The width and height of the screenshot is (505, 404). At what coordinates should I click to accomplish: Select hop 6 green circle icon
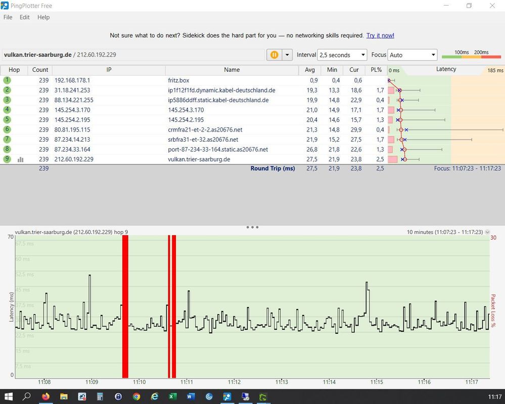7,129
